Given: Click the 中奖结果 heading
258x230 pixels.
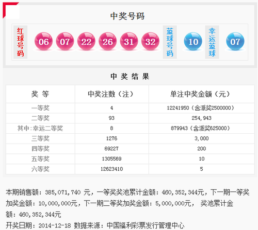Looking at the screenshot, I should pos(130,76).
